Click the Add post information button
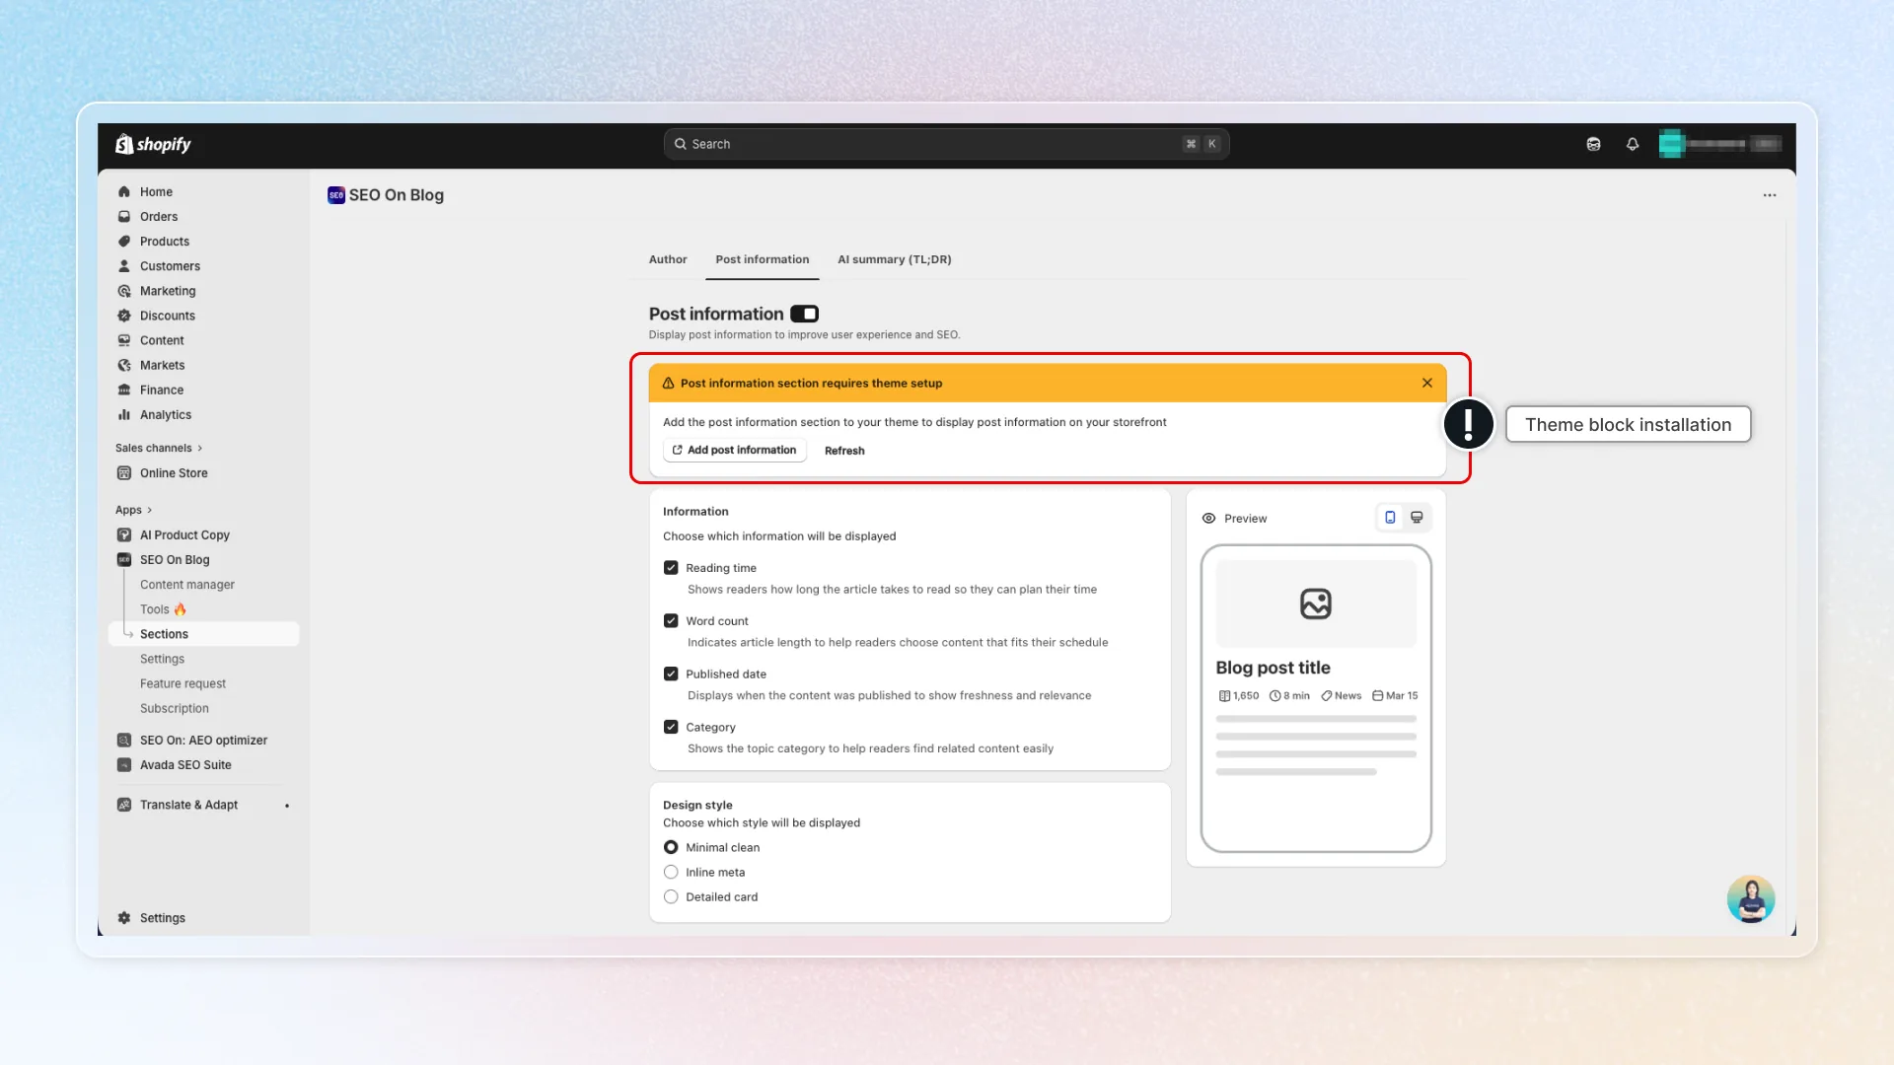The height and width of the screenshot is (1065, 1894). click(x=735, y=451)
